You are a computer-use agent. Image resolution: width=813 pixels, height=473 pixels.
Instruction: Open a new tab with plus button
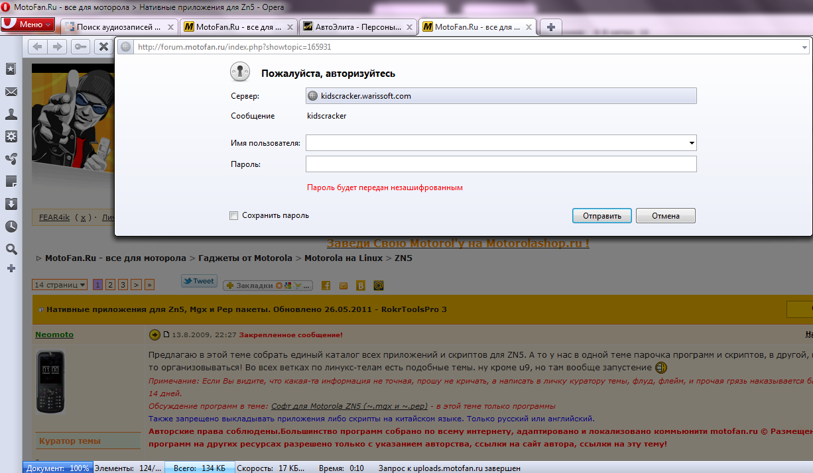point(551,27)
